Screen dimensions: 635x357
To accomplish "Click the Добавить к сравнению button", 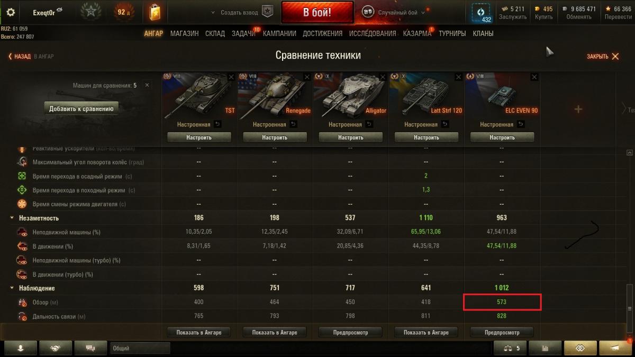I will (81, 109).
